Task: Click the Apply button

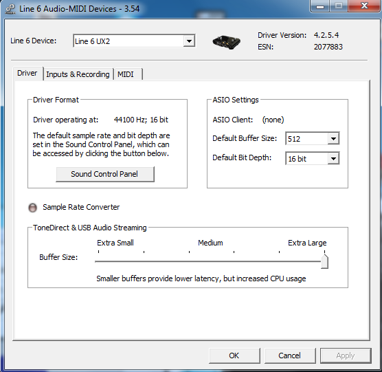Action: tap(346, 355)
